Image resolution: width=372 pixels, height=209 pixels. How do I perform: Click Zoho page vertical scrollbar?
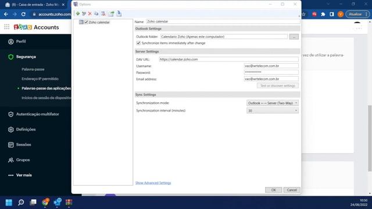pos(370,138)
